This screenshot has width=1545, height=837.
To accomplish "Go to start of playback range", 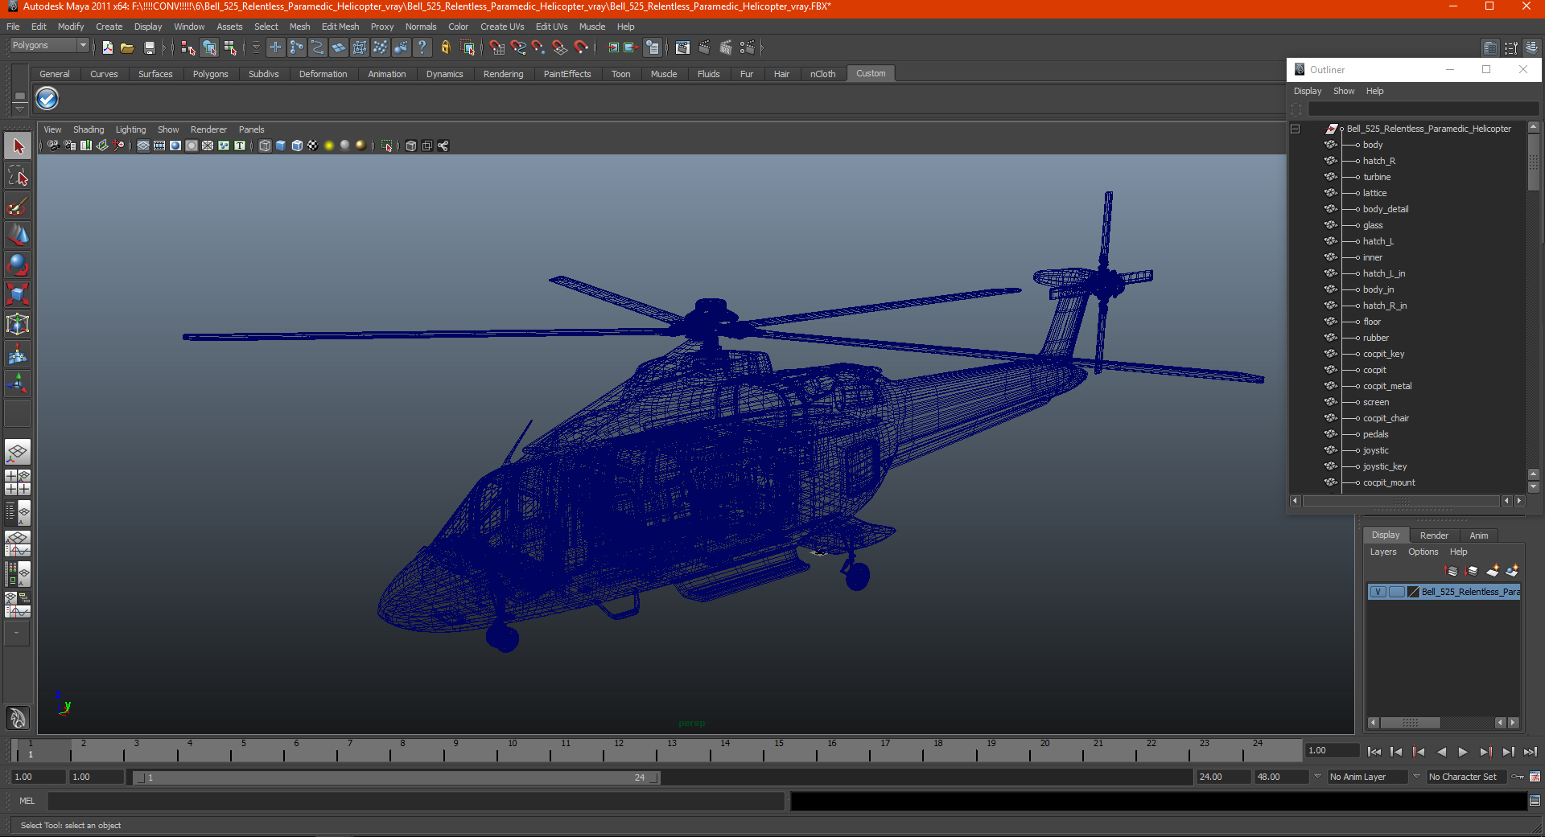I will point(1374,752).
